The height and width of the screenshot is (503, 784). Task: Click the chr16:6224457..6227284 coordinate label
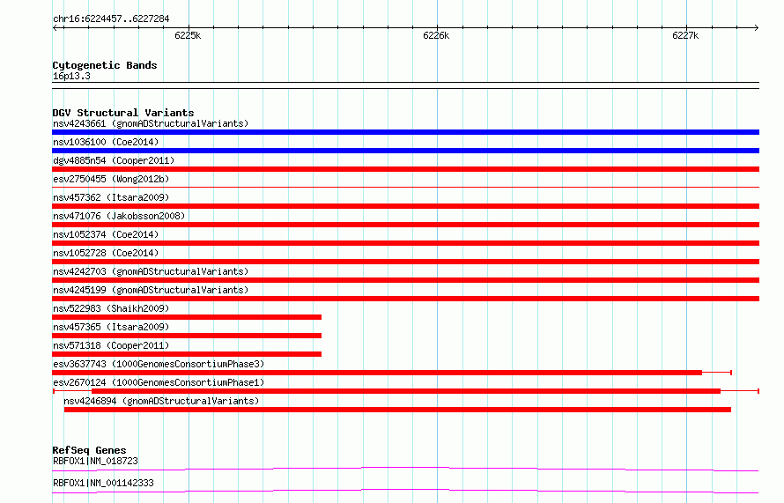(111, 19)
